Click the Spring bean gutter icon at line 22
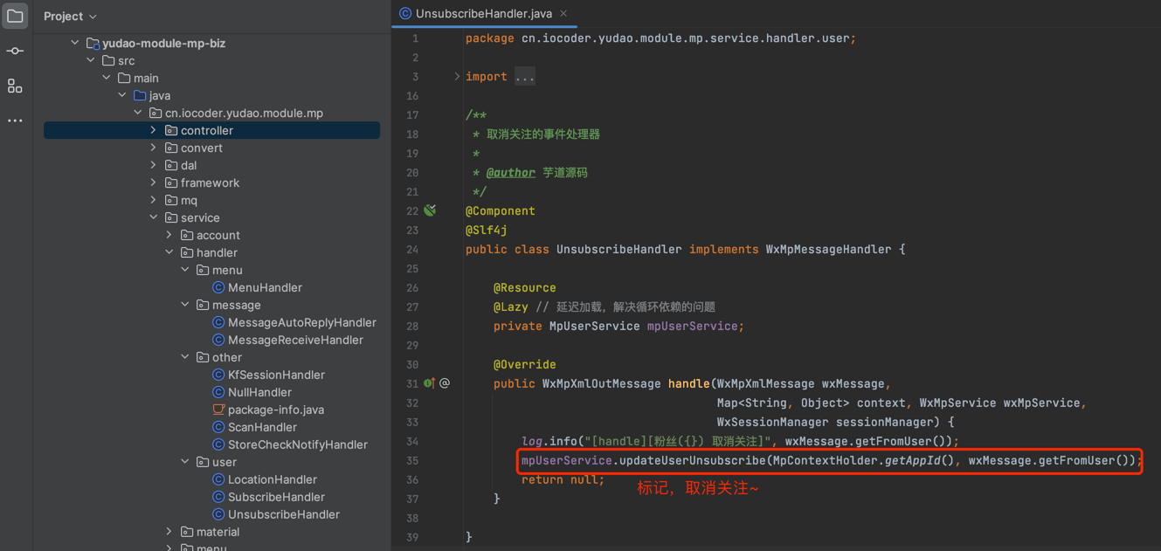1161x551 pixels. click(x=430, y=210)
